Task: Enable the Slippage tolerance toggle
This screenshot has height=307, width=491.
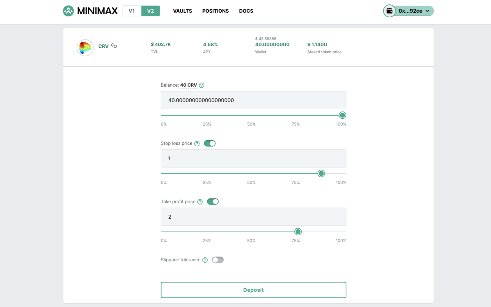Action: click(x=218, y=260)
